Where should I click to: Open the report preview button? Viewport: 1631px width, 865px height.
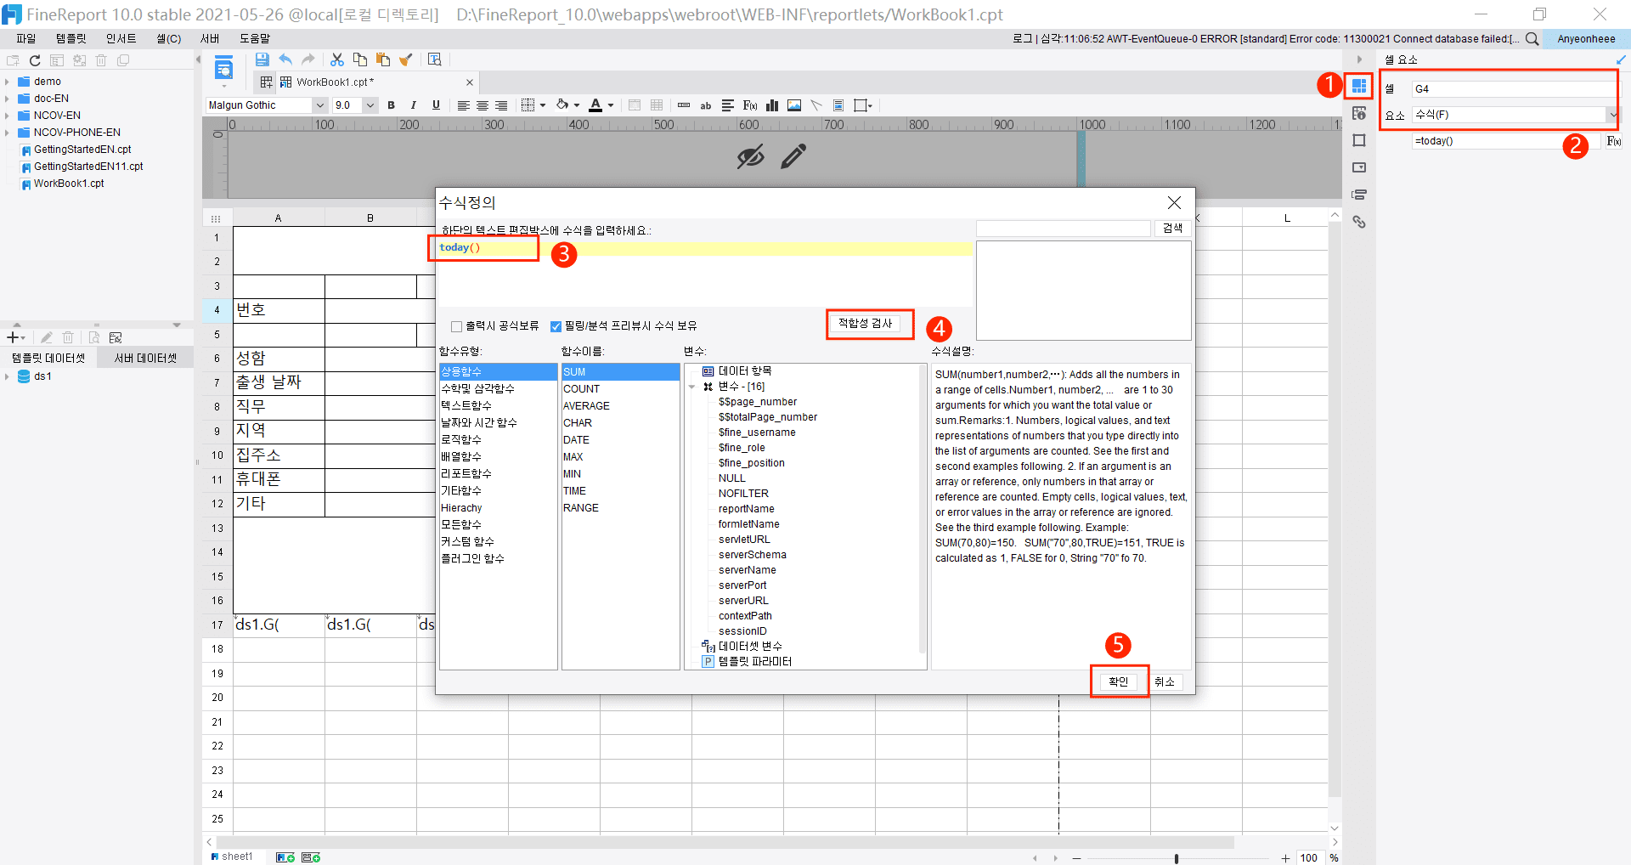tap(435, 59)
